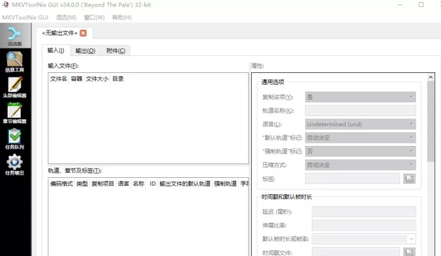Open the 语言(L) Undetermined (und) dropdown

click(x=360, y=124)
